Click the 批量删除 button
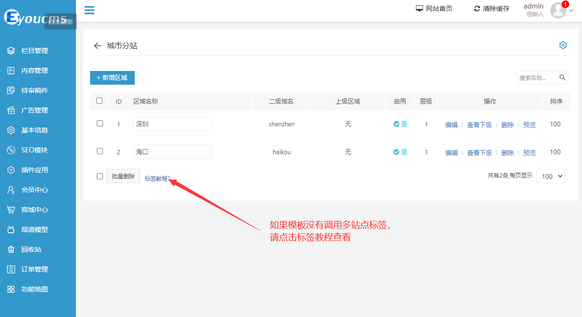Screen dimensions: 582x317 123,176
